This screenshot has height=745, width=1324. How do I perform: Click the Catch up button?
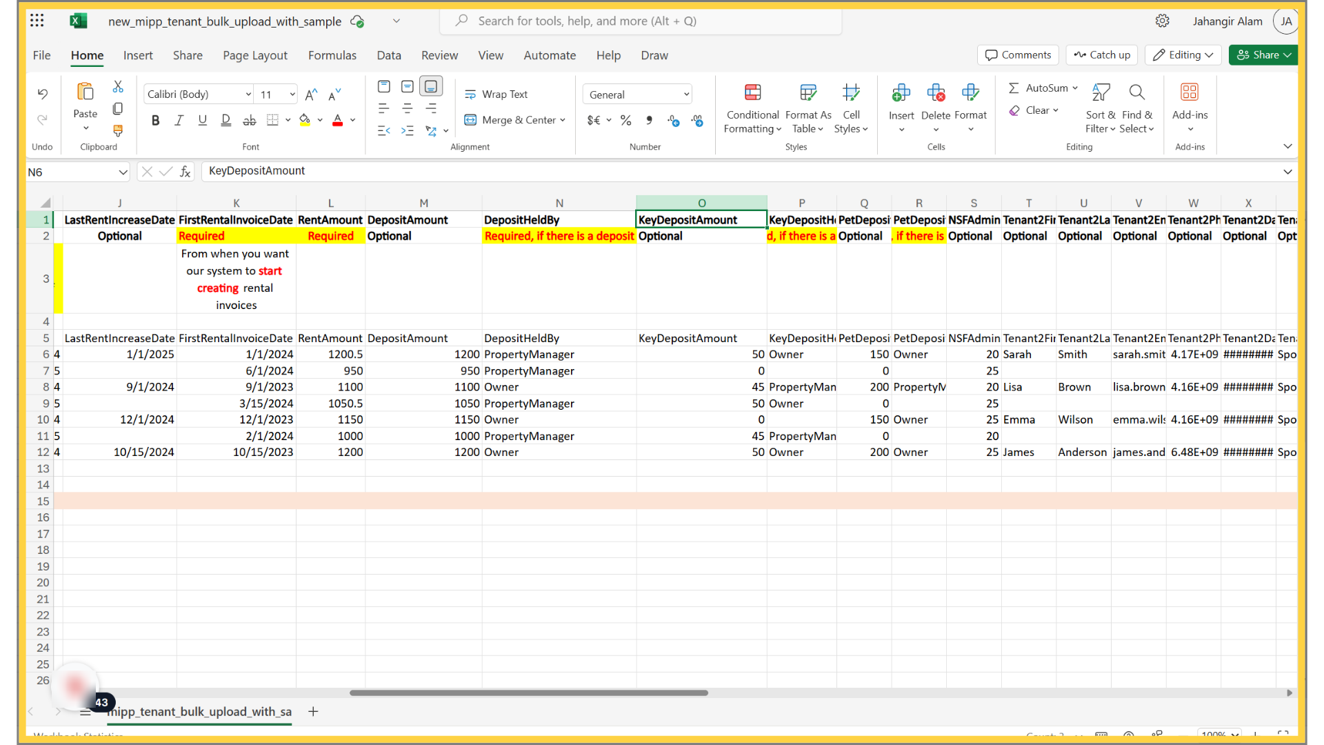1102,55
